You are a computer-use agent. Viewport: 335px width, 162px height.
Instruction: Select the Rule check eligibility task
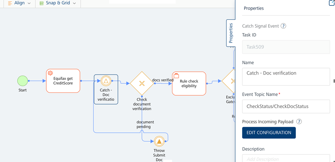coord(189,83)
